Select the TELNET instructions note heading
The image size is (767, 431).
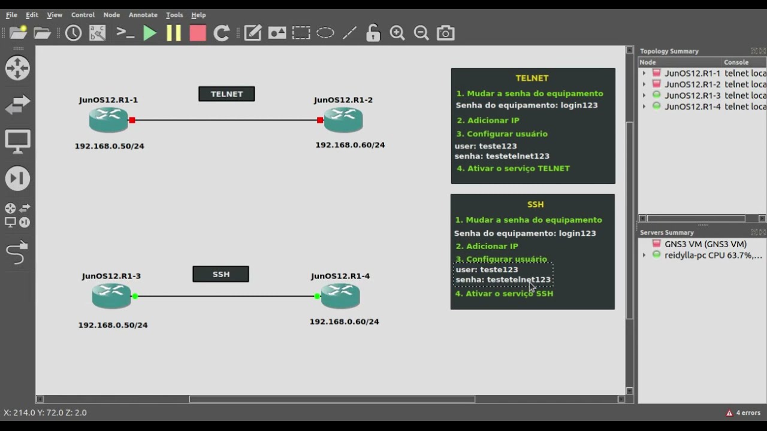(x=532, y=78)
